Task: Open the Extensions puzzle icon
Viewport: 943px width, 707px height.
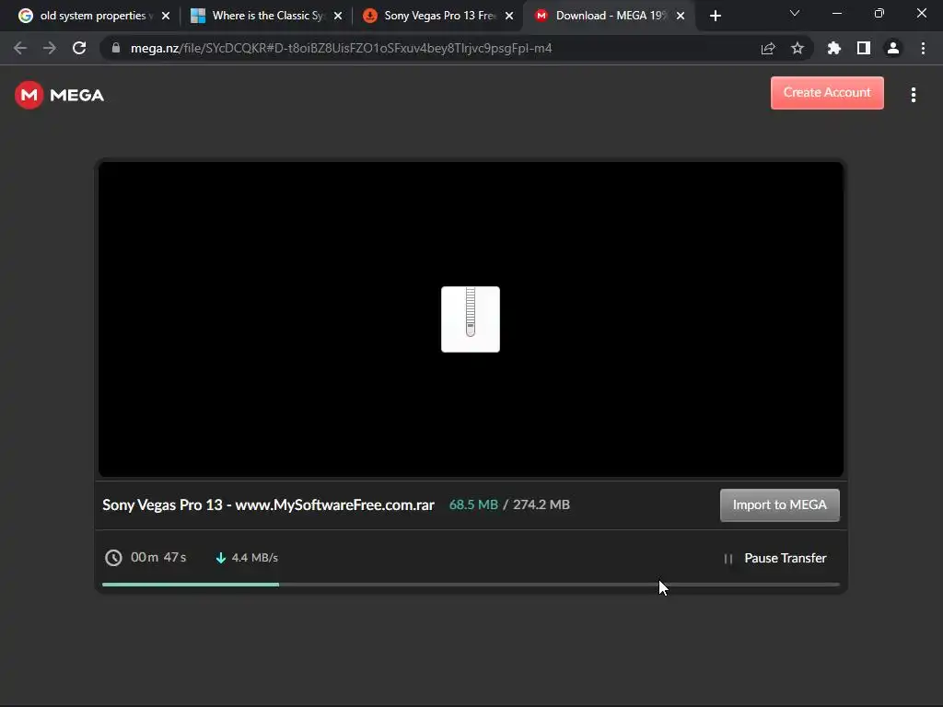Action: (834, 48)
